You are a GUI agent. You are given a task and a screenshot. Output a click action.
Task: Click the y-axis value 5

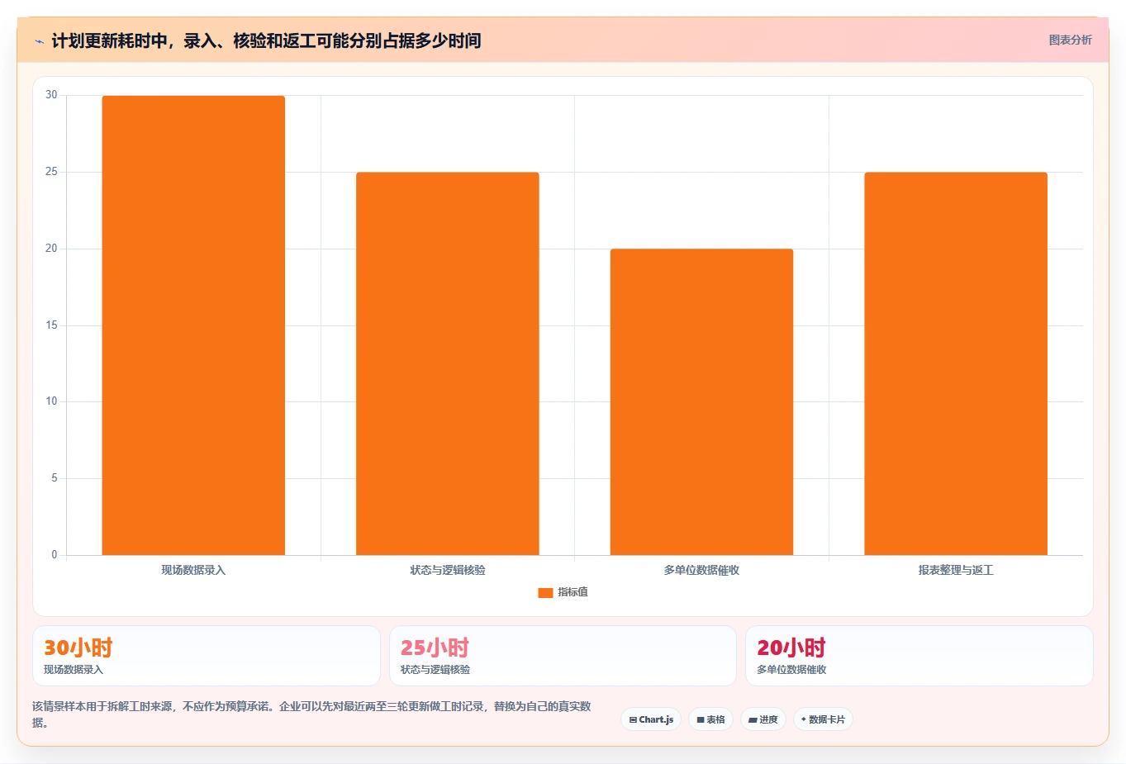[55, 478]
